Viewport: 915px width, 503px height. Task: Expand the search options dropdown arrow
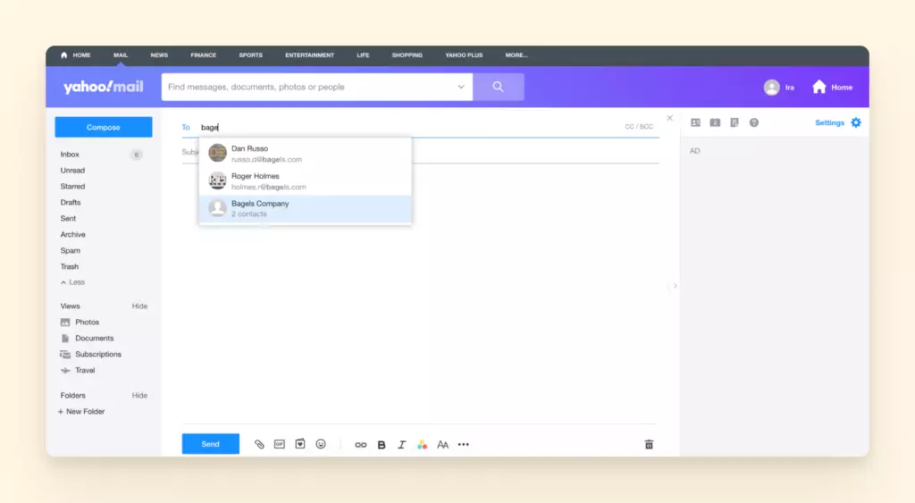coord(461,87)
